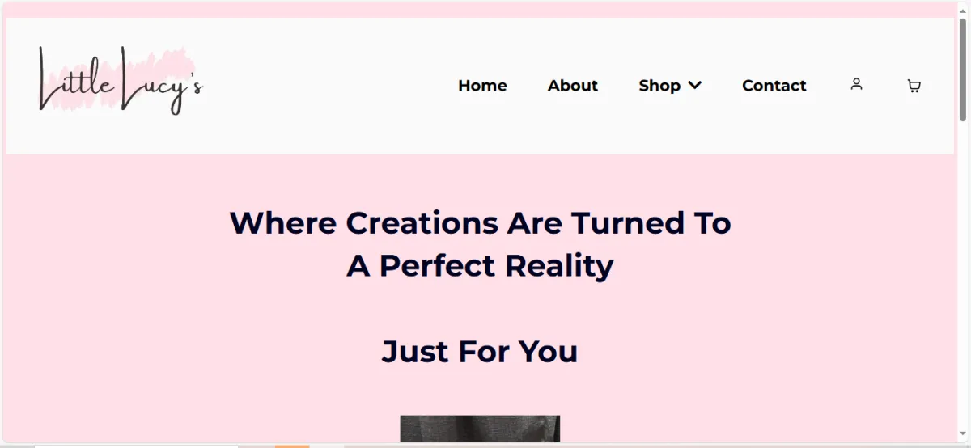
Task: Open the About page link
Action: coord(572,85)
